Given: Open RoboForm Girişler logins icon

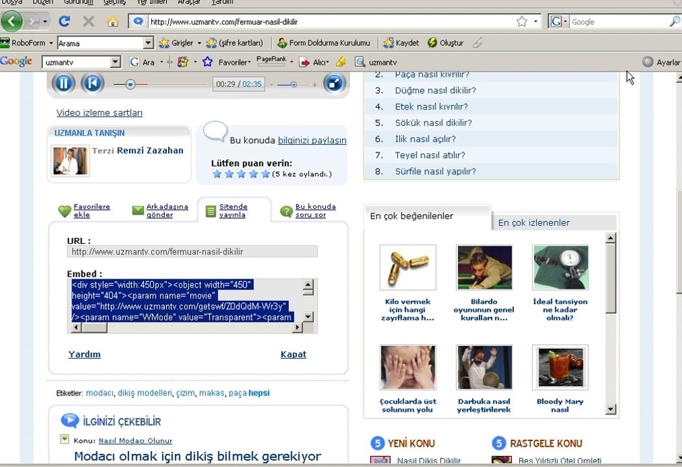Looking at the screenshot, I should [x=164, y=43].
